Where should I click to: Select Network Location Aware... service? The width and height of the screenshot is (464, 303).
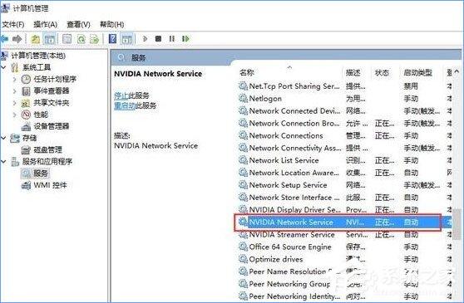tap(345, 173)
